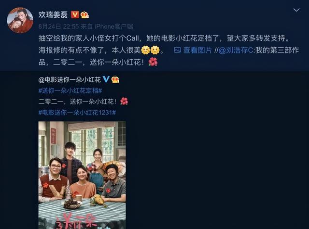
Task: Open the movie poster thumbnail
Action: point(82,175)
